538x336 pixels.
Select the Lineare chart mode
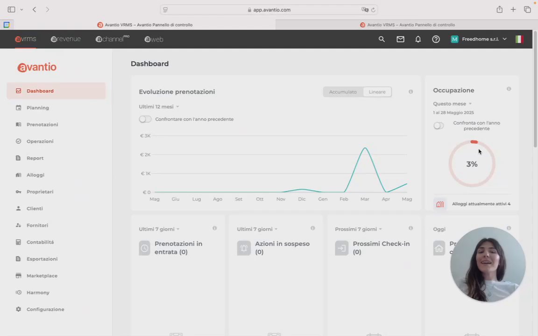377,92
